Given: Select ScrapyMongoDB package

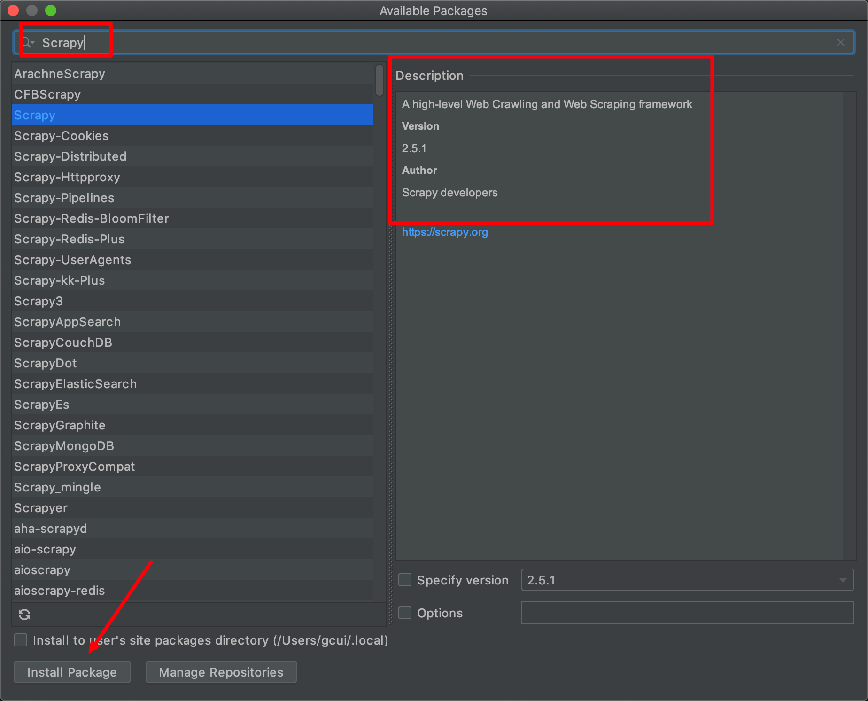Looking at the screenshot, I should 193,446.
